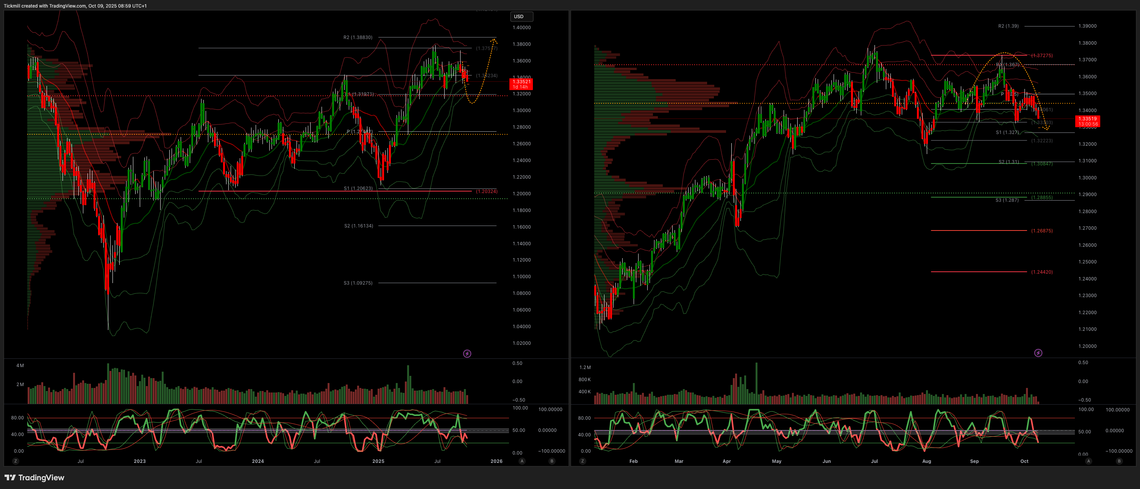Select the R2 (1.38830) pivot label
1140x489 pixels.
pyautogui.click(x=358, y=37)
